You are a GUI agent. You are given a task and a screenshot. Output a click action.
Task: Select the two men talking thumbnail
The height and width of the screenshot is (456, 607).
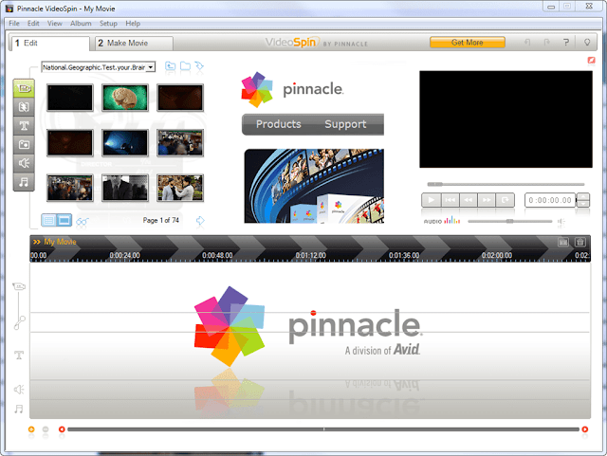(x=180, y=188)
